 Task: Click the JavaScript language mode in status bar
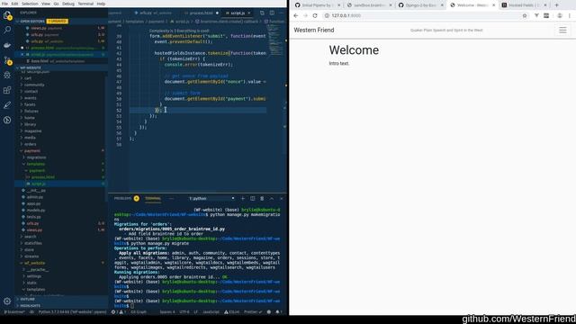(x=211, y=312)
